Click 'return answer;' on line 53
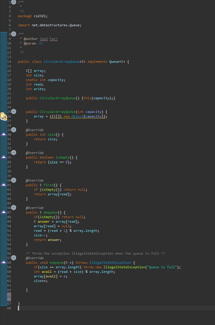This screenshot has width=215, height=325. (x=48, y=240)
